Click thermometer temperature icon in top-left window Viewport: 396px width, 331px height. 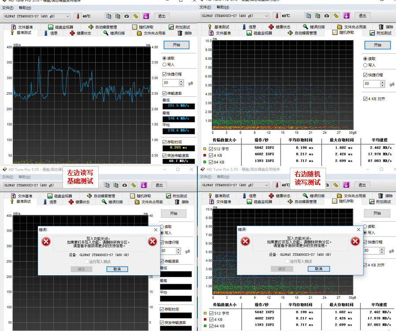pos(78,16)
